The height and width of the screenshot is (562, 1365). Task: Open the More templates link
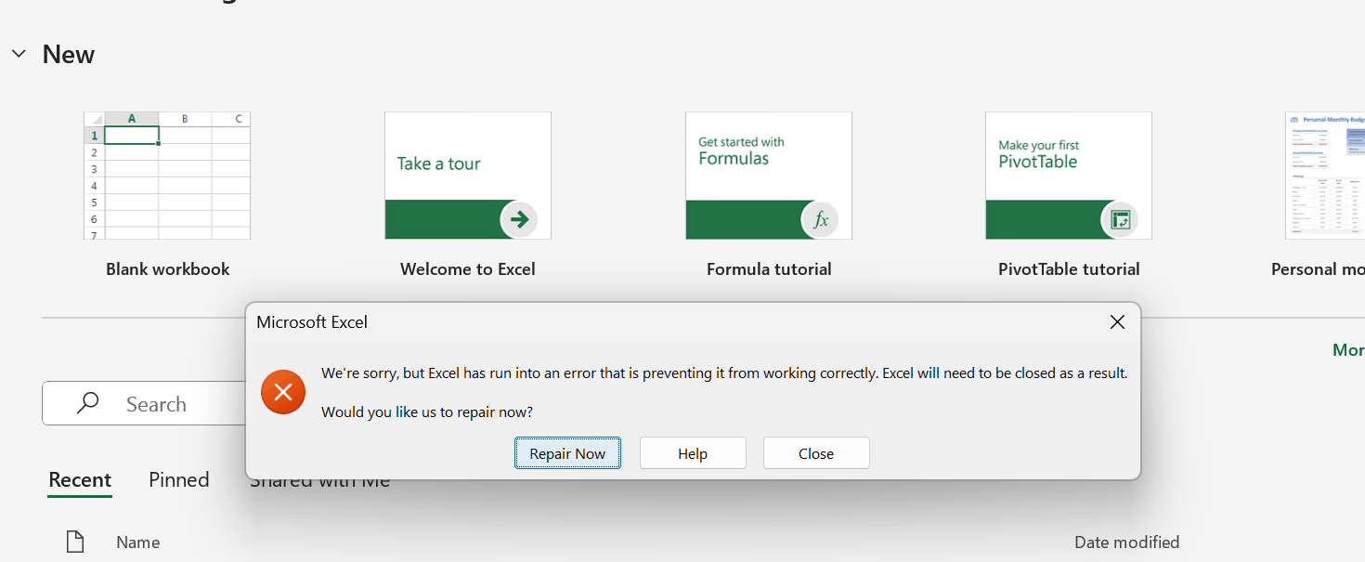tap(1348, 349)
